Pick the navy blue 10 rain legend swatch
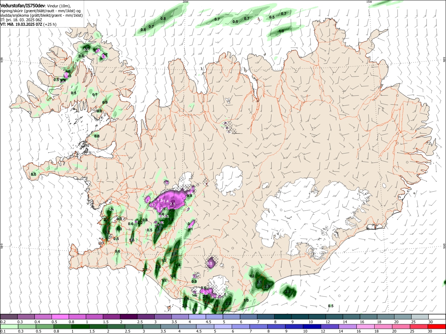Image resolution: width=446 pixels, height=334 pixels. coord(312,326)
